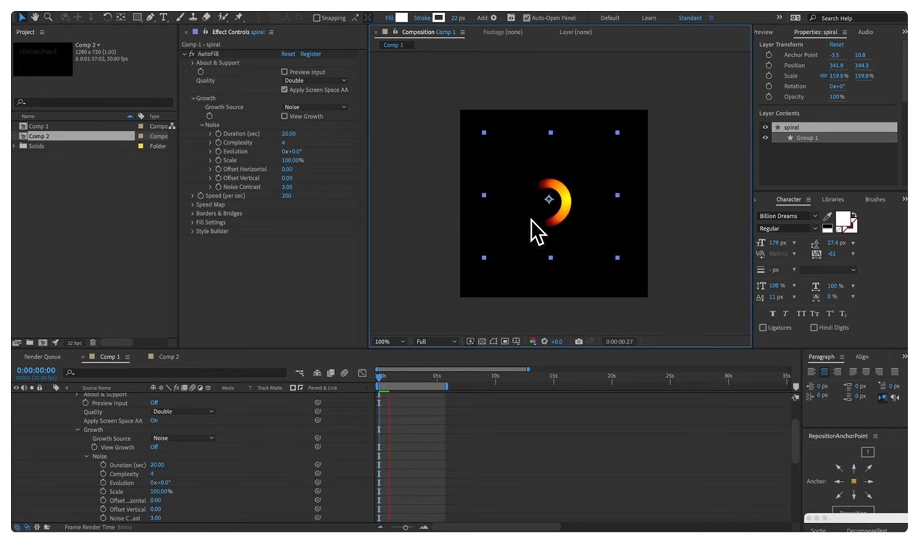The image size is (918, 542).
Task: Select the Hand tool in the toolbar
Action: (x=35, y=17)
